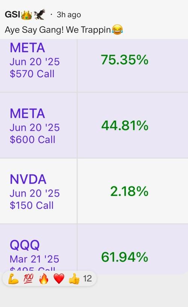This screenshot has height=307, width=188.
Task: Select the NVDA $150 Call row
Action: 94,191
